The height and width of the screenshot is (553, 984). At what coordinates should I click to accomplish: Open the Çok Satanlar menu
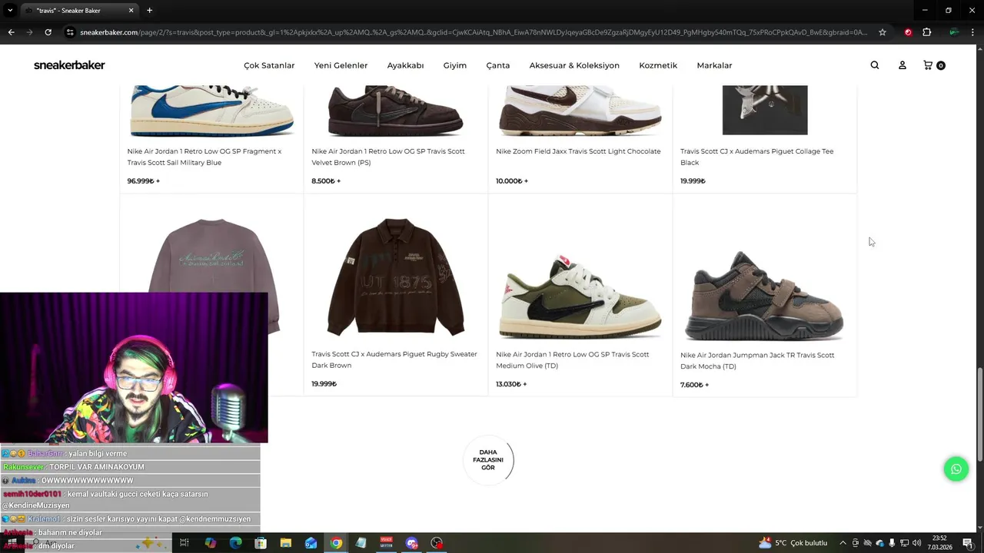[269, 65]
